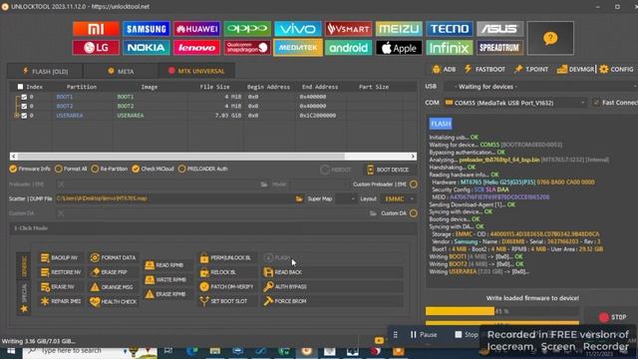Image resolution: width=638 pixels, height=359 pixels.
Task: Open the Fastboot tool
Action: click(x=484, y=69)
